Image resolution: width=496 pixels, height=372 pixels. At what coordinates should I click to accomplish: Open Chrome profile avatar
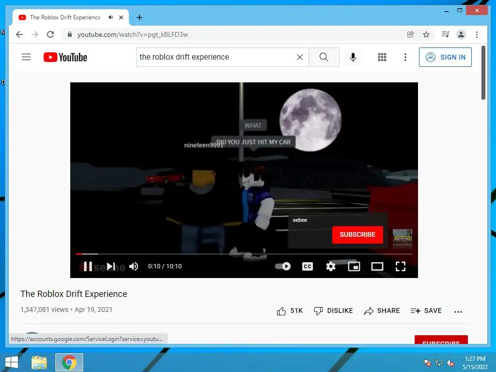(461, 34)
